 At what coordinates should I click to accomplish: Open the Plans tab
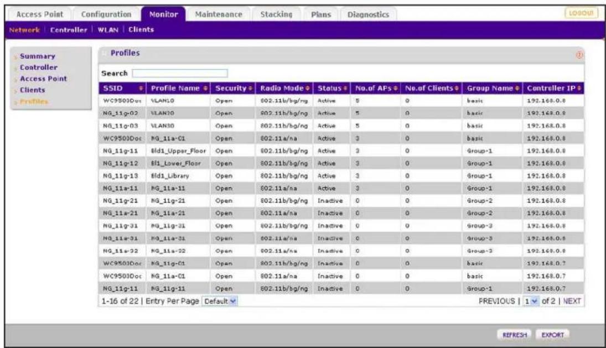pos(321,14)
